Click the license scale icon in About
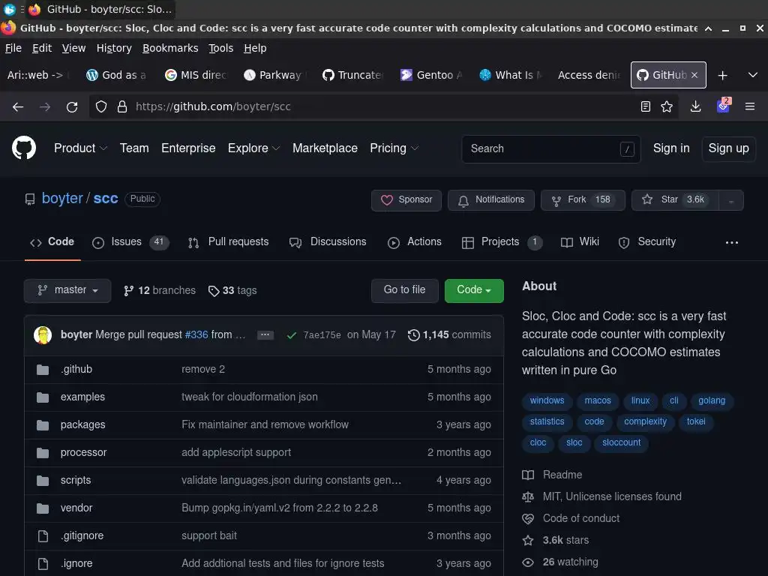This screenshot has width=768, height=576. [x=528, y=497]
